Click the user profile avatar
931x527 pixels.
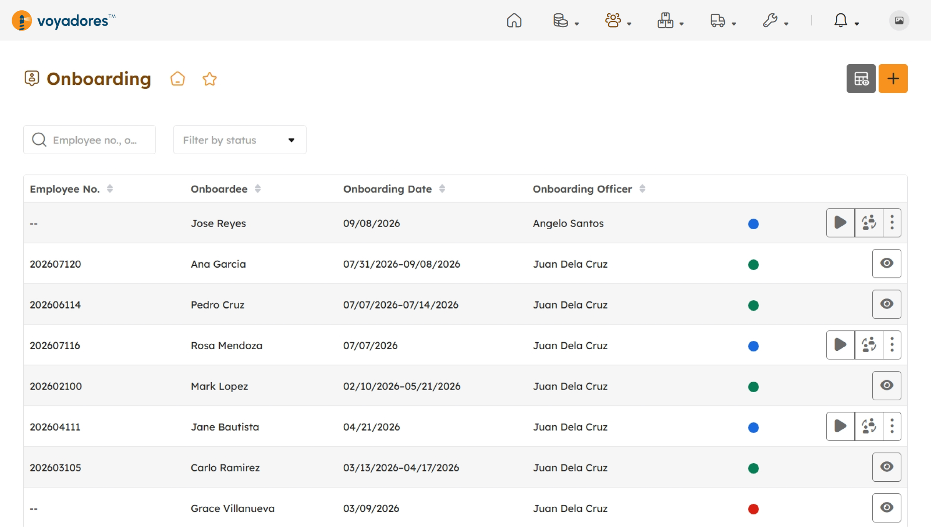click(899, 20)
